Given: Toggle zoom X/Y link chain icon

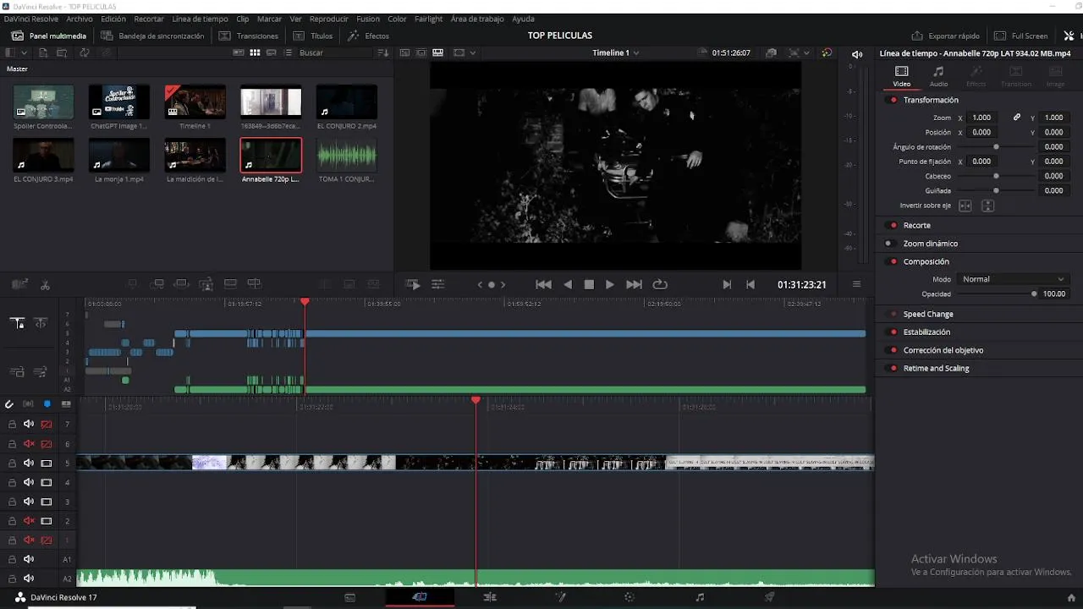Looking at the screenshot, I should 1017,118.
